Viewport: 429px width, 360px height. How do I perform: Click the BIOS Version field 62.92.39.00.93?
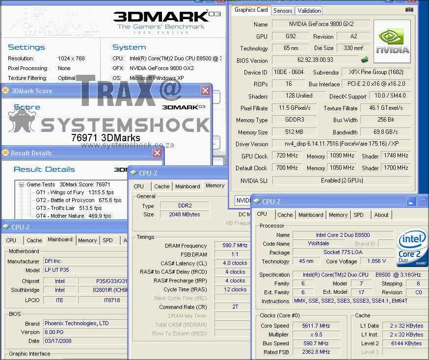click(x=315, y=60)
